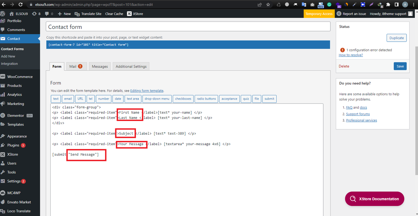Open the How to resolve link
This screenshot has height=216, width=418.
[351, 55]
